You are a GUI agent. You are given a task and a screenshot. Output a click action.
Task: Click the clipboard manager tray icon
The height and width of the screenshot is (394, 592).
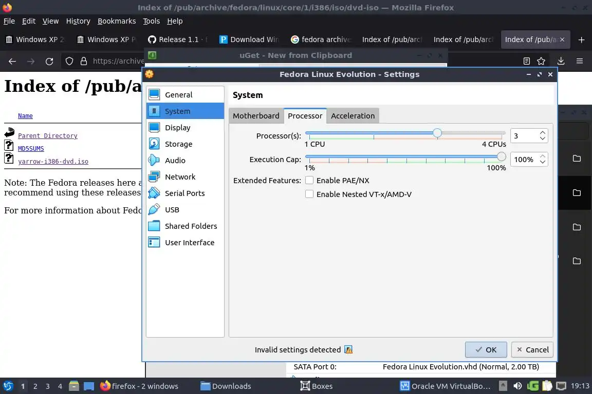coord(547,386)
